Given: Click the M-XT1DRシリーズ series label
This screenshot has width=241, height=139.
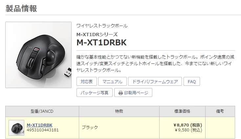Looking at the screenshot, I should pyautogui.click(x=97, y=34).
